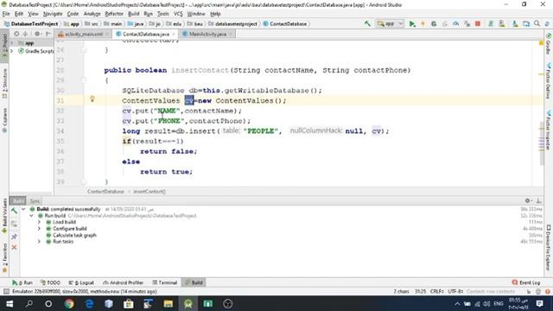This screenshot has width=553, height=311.
Task: Click scroll-from-source target icon in Project panel
Action: tap(16, 34)
